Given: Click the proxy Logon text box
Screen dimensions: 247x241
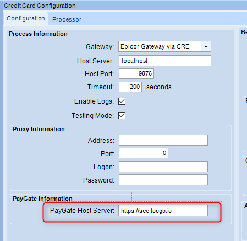Looking at the screenshot, I should tap(163, 167).
